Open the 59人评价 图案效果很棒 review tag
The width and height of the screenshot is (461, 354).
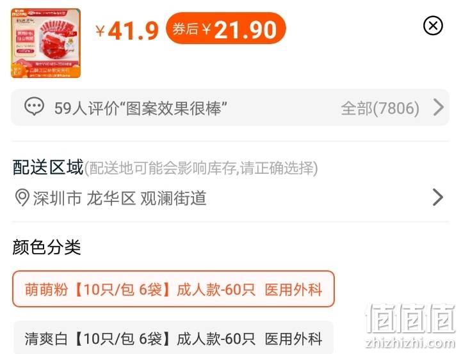pos(141,109)
